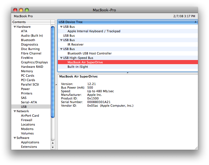209x165 pixels.
Task: Click the sidebar scrollbar down arrow
Action: (x=53, y=147)
